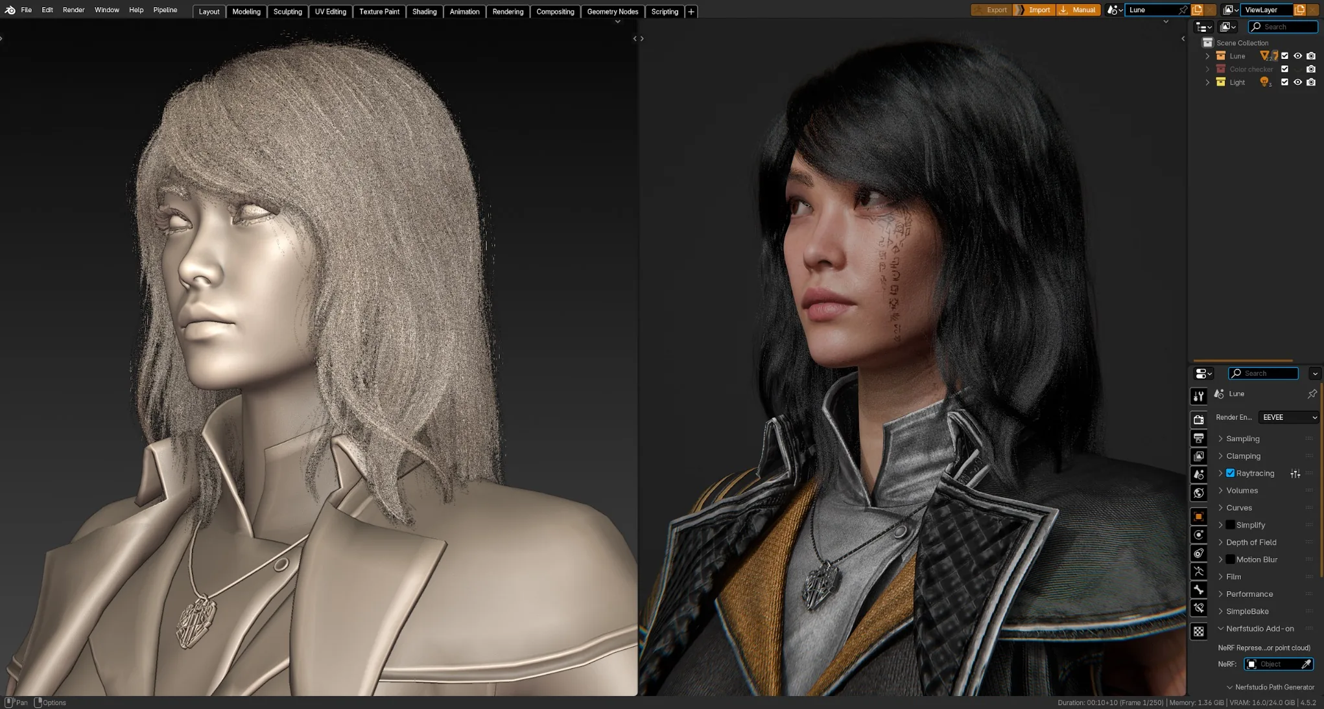This screenshot has height=709, width=1324.
Task: Enable the Motion Blur checkbox
Action: click(1230, 559)
